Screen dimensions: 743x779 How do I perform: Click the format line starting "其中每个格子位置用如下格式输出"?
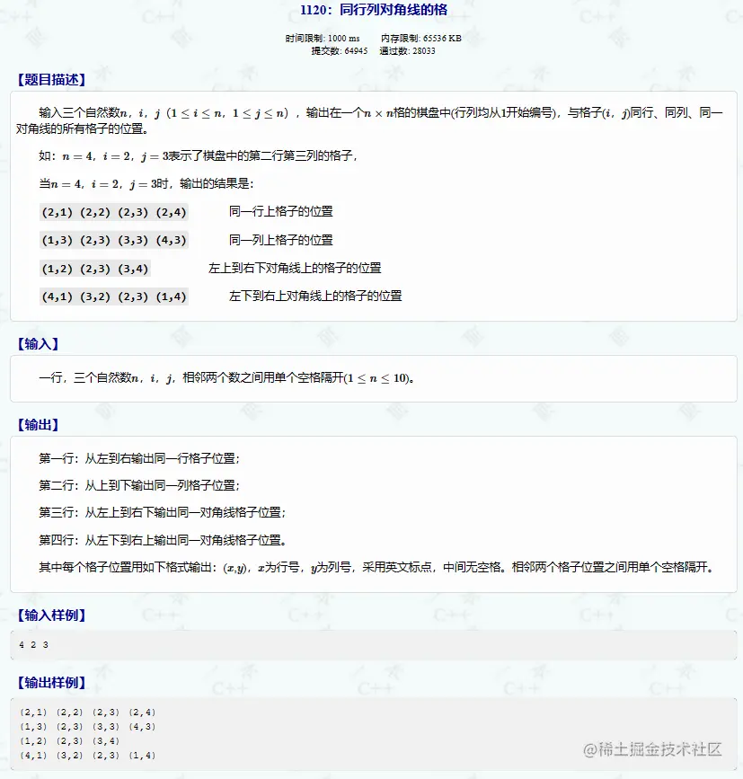376,567
